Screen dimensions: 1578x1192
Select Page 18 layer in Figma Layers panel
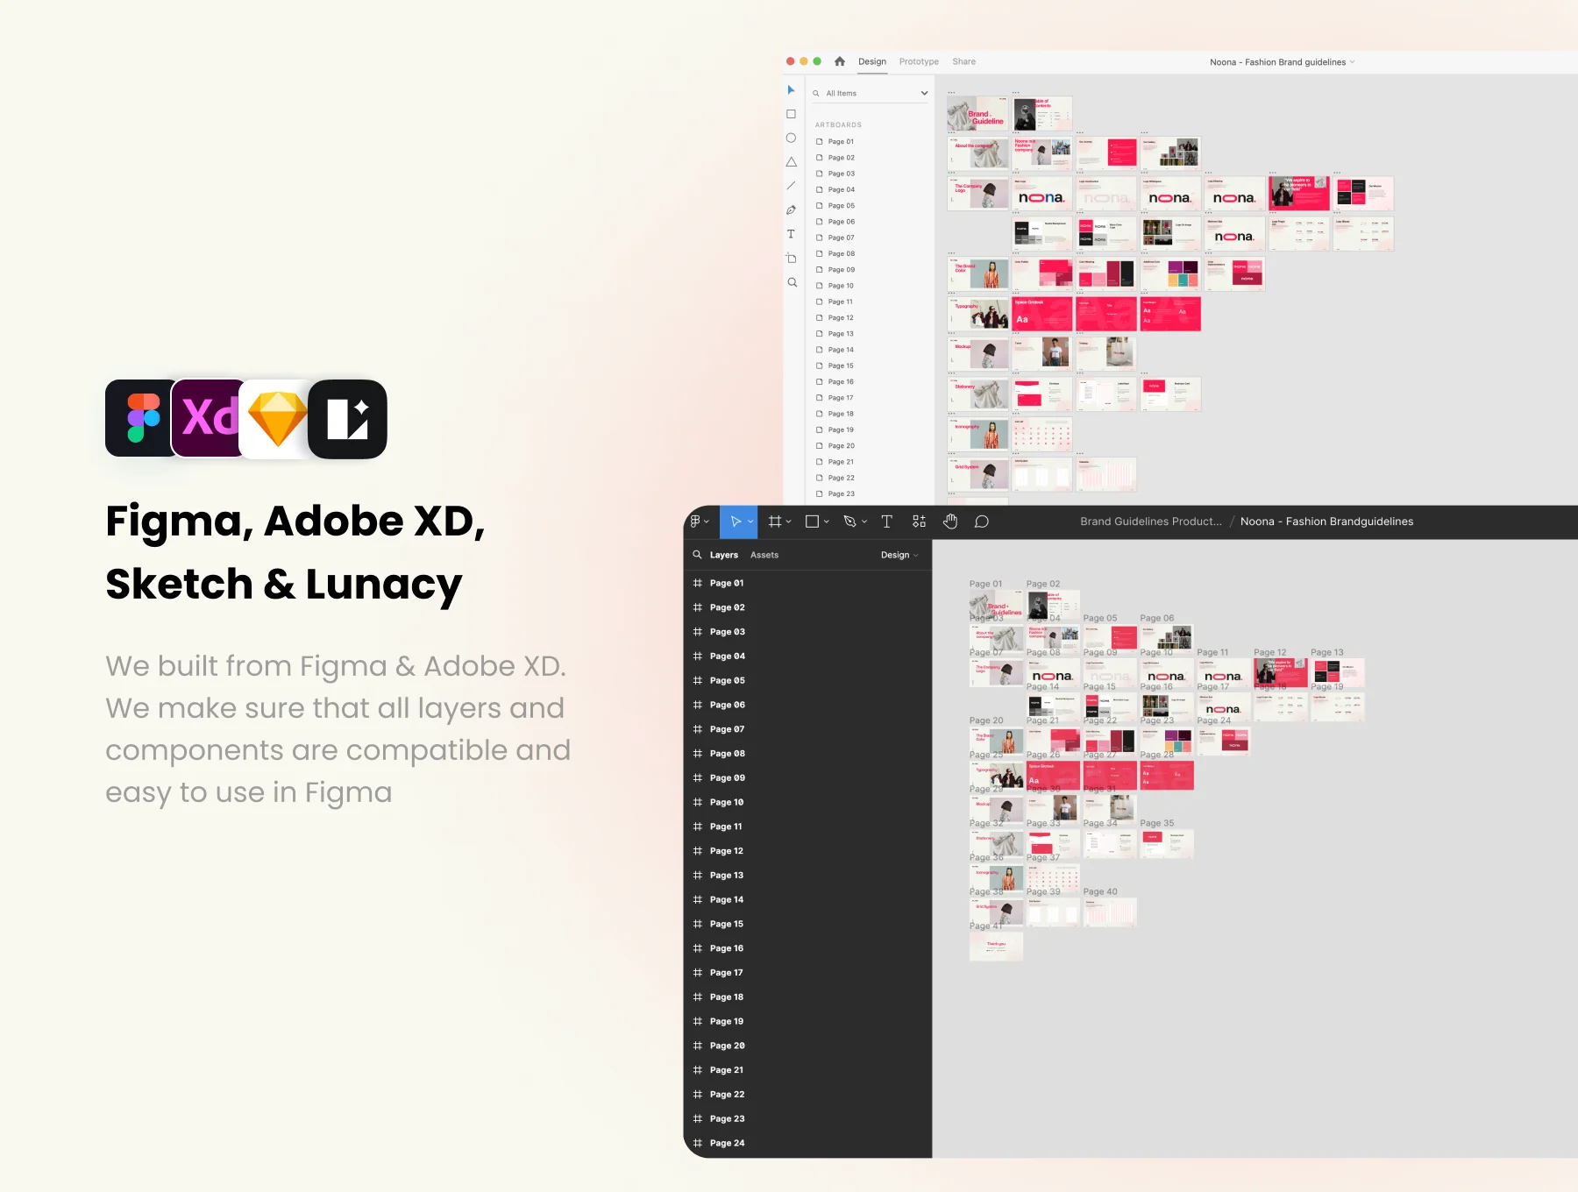pyautogui.click(x=807, y=997)
